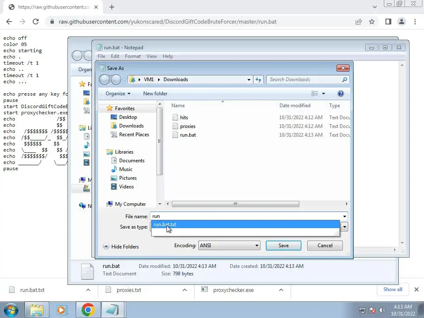Select run.bat file in the file list
The height and width of the screenshot is (318, 424).
pos(188,135)
